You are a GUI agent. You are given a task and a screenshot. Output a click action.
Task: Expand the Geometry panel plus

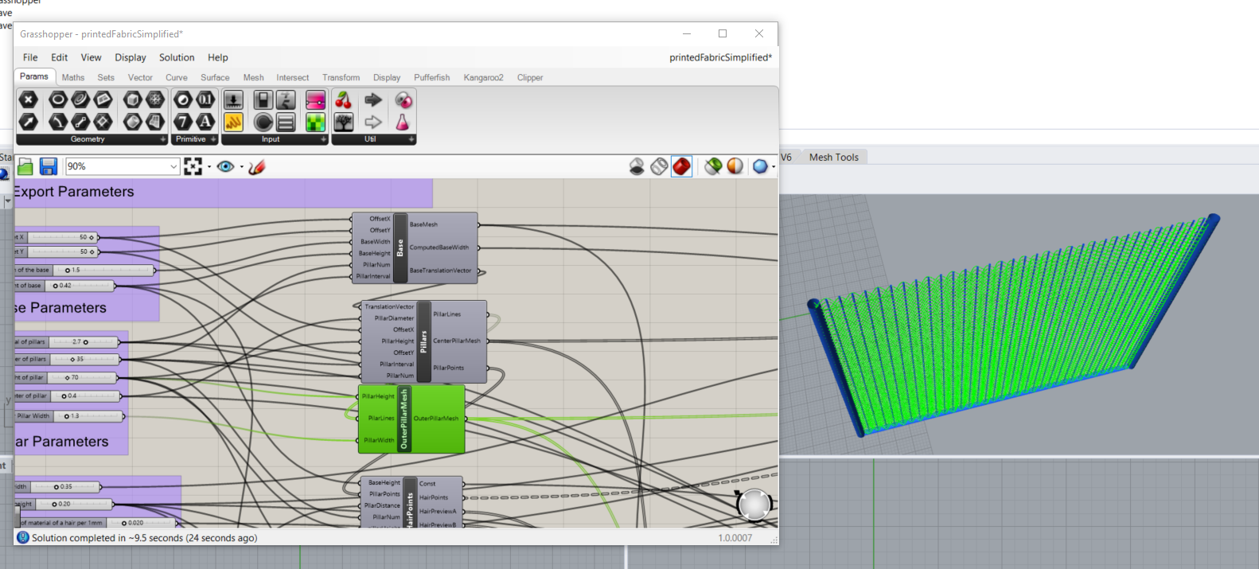tap(163, 139)
